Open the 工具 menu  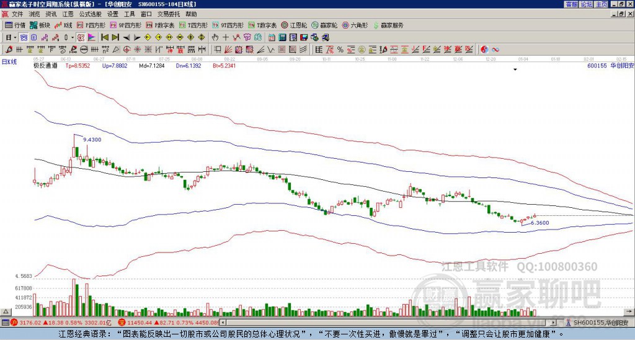(130, 14)
